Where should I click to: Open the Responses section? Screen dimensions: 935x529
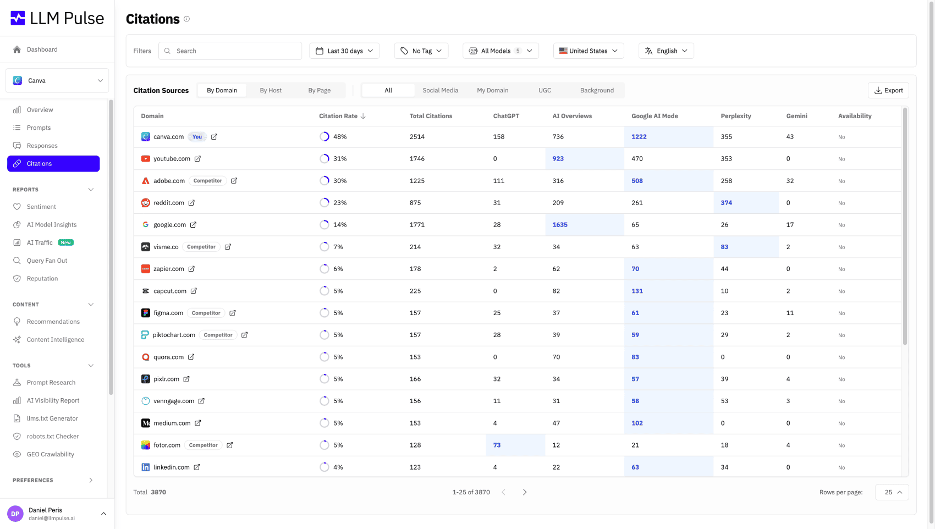pyautogui.click(x=42, y=145)
